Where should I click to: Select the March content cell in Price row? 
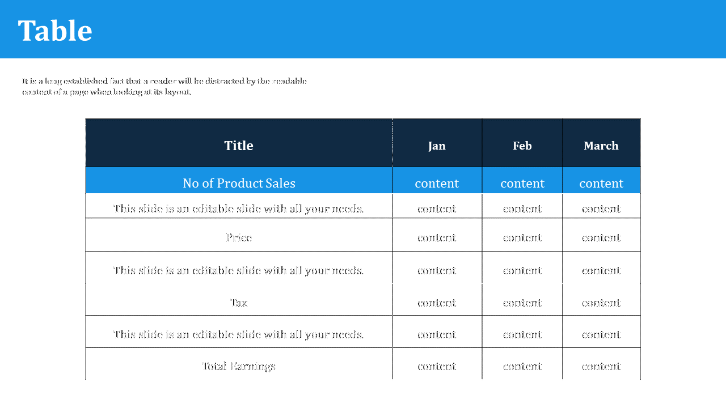click(x=601, y=237)
